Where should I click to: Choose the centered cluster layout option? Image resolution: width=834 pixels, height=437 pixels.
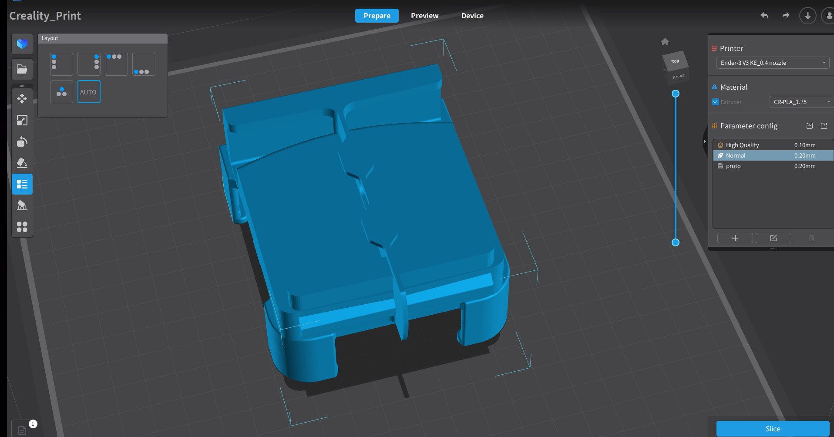tap(61, 92)
